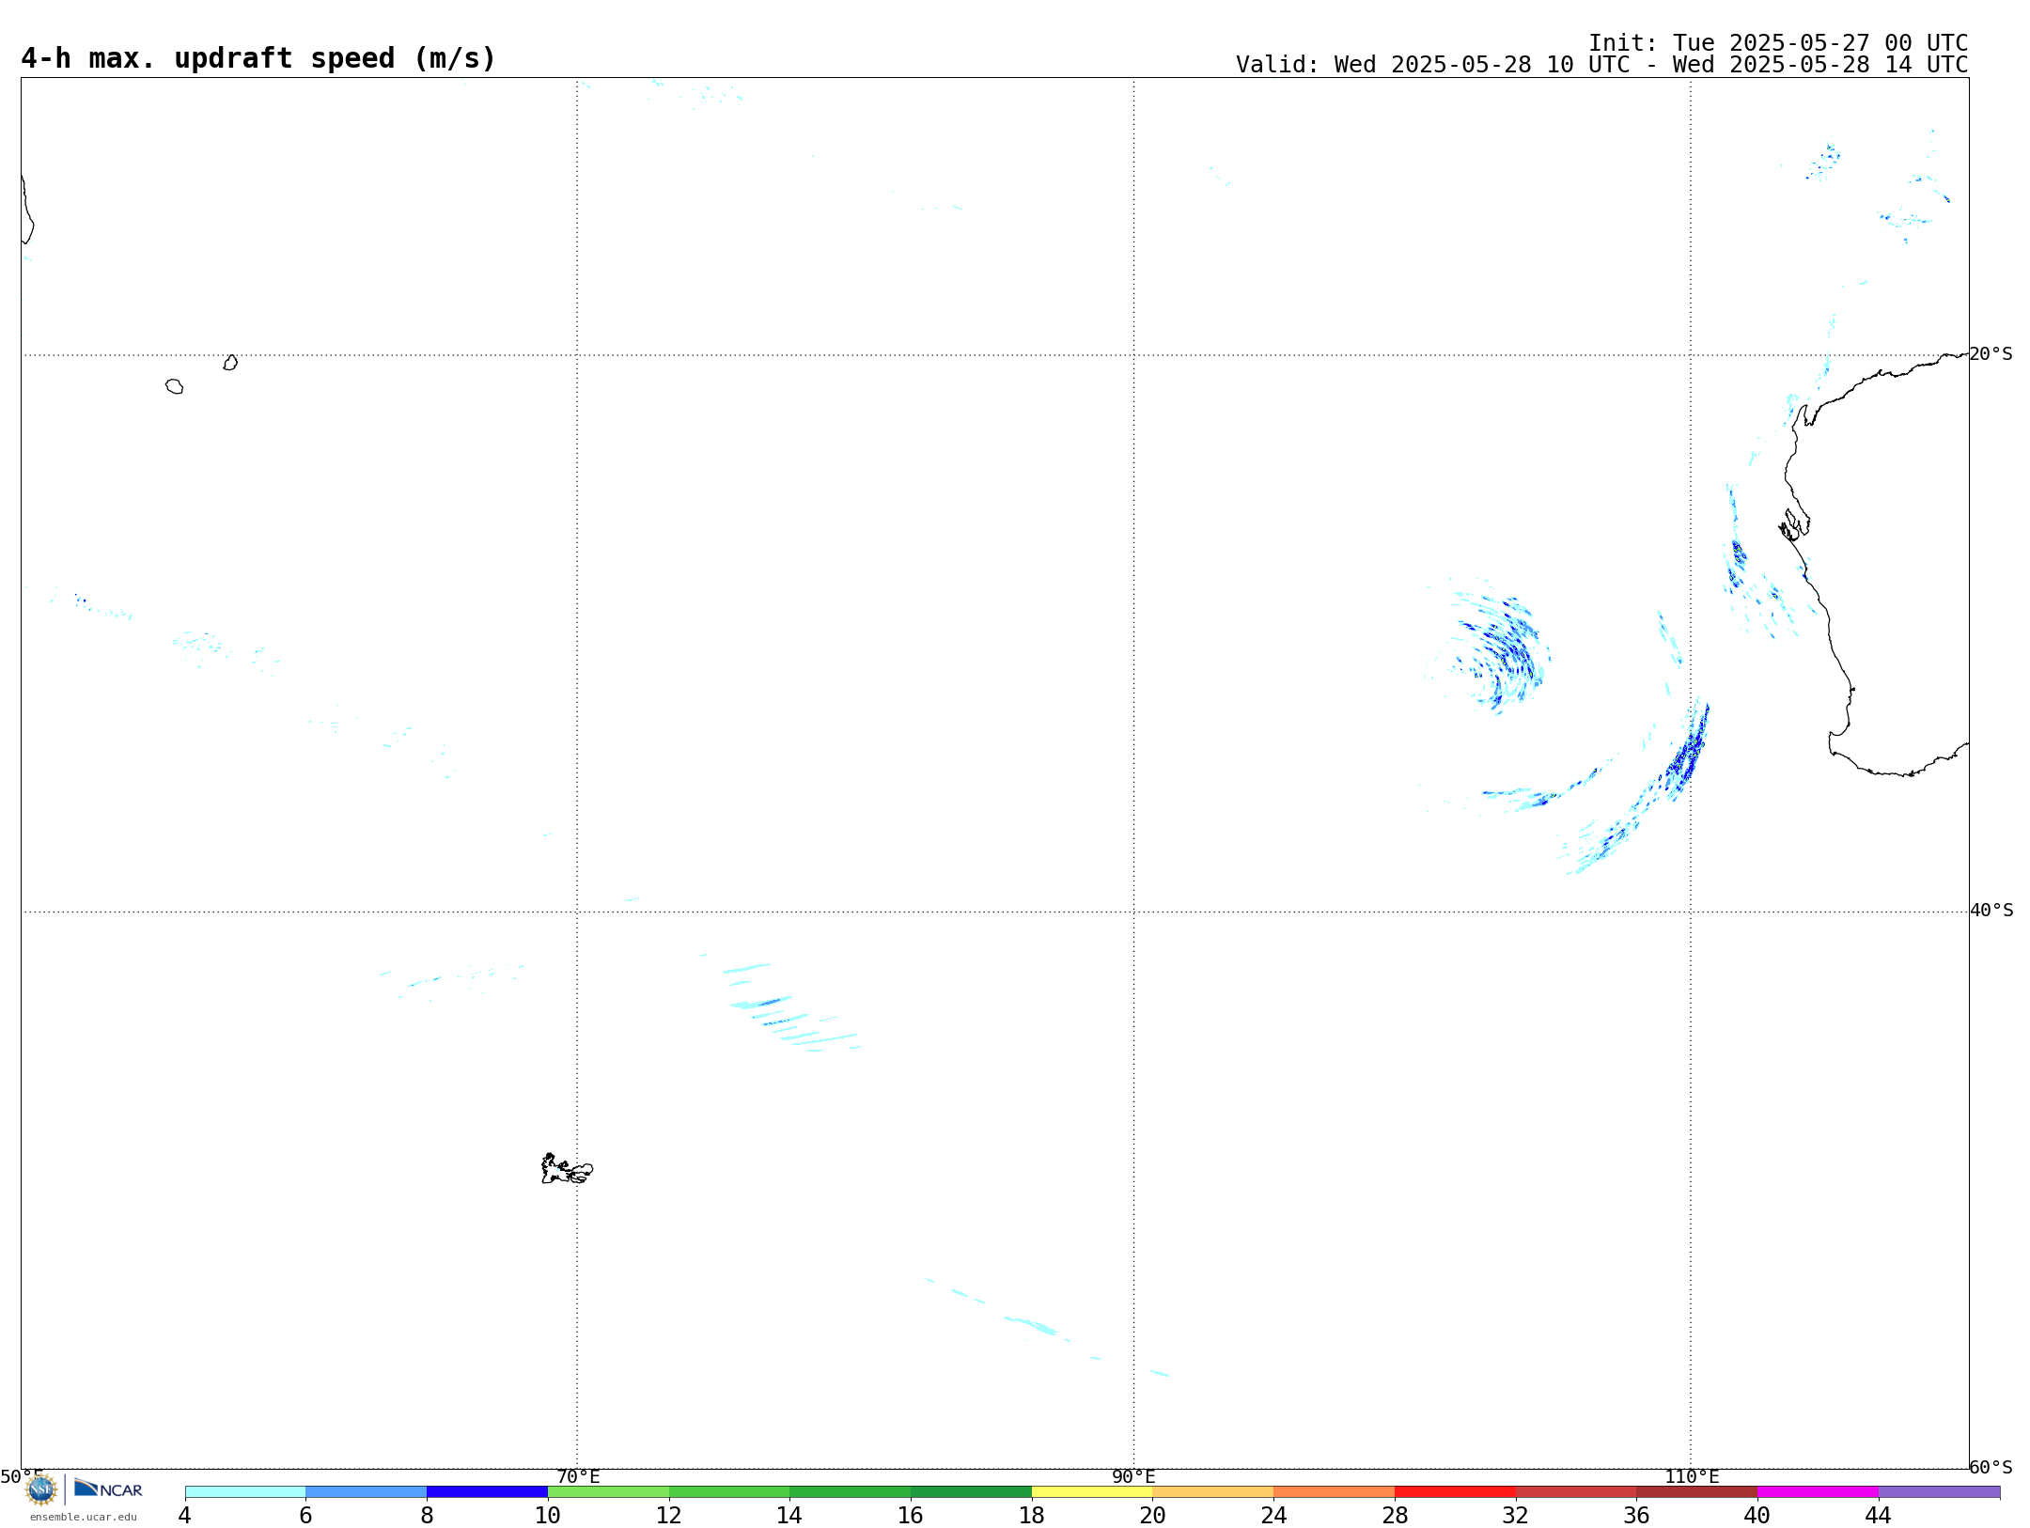The height and width of the screenshot is (1528, 2030).
Task: Click the 24–28 m/s orange colorbar swatch
Action: pos(1335,1492)
